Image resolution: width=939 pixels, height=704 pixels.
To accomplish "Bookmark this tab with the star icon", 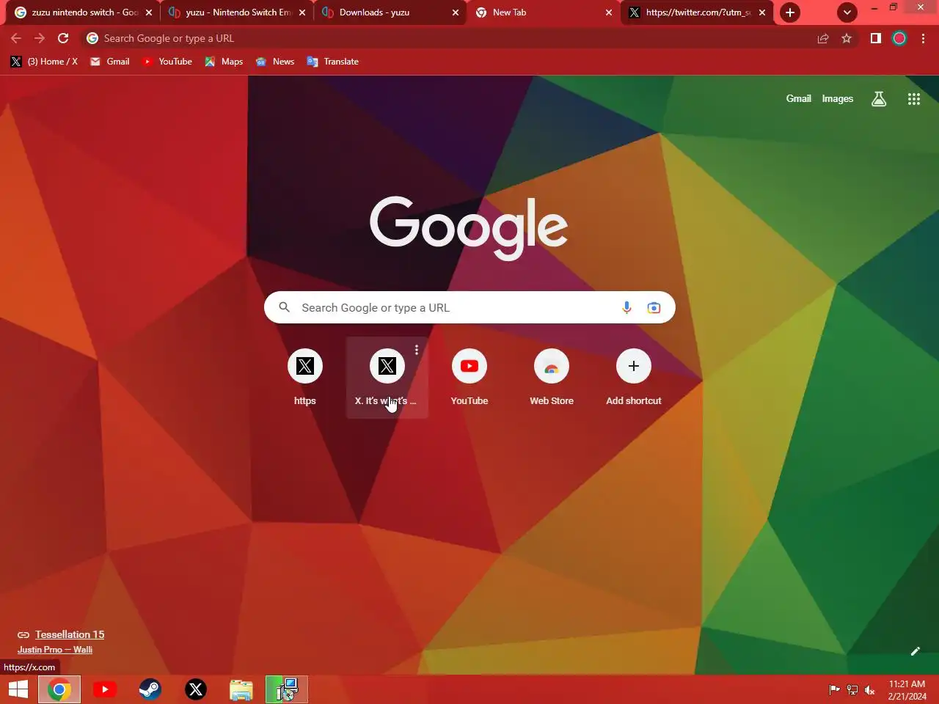I will [847, 38].
